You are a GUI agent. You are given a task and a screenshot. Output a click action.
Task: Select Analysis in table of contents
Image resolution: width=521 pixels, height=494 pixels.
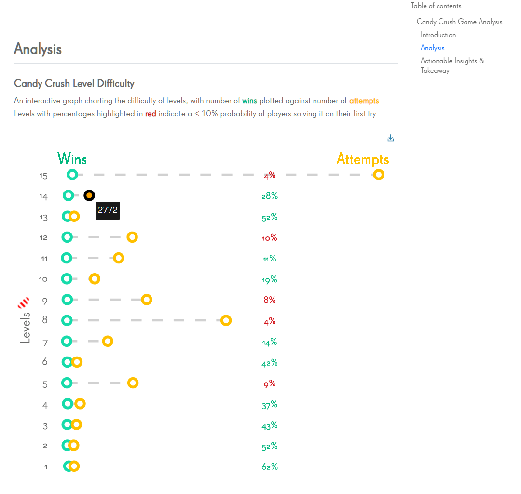click(x=432, y=48)
